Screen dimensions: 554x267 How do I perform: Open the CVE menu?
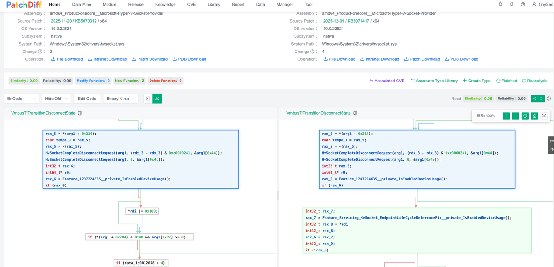(191, 4)
